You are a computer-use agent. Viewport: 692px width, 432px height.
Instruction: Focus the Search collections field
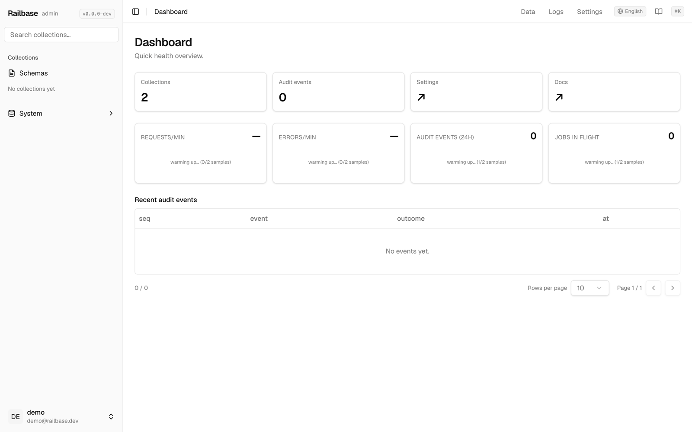coord(61,35)
